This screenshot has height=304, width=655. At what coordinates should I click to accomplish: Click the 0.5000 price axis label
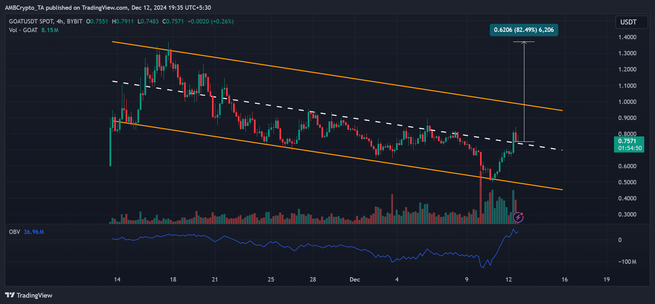click(627, 182)
